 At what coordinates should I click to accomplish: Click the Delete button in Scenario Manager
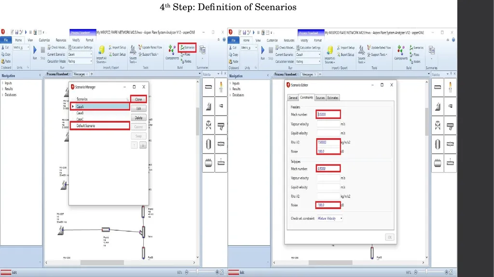(138, 118)
